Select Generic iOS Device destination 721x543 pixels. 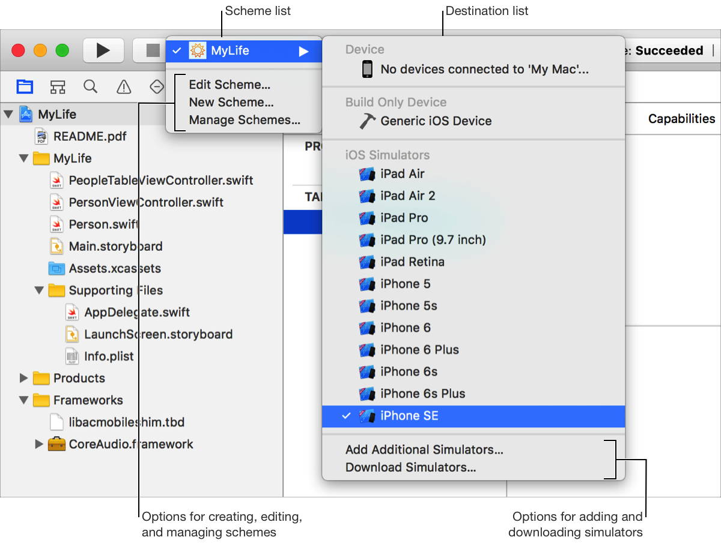(x=473, y=121)
